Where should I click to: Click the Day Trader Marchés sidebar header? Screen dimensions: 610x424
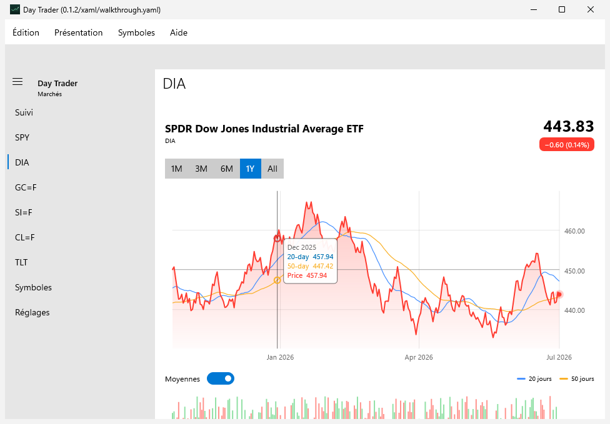click(57, 88)
